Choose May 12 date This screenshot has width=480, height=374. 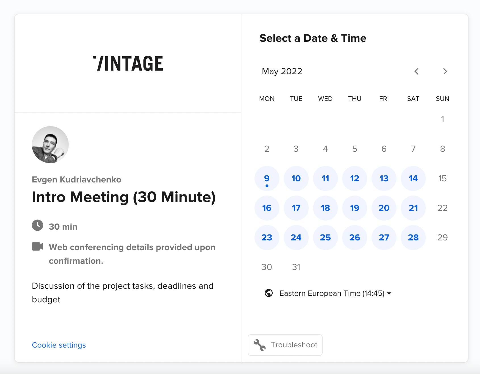click(x=354, y=178)
